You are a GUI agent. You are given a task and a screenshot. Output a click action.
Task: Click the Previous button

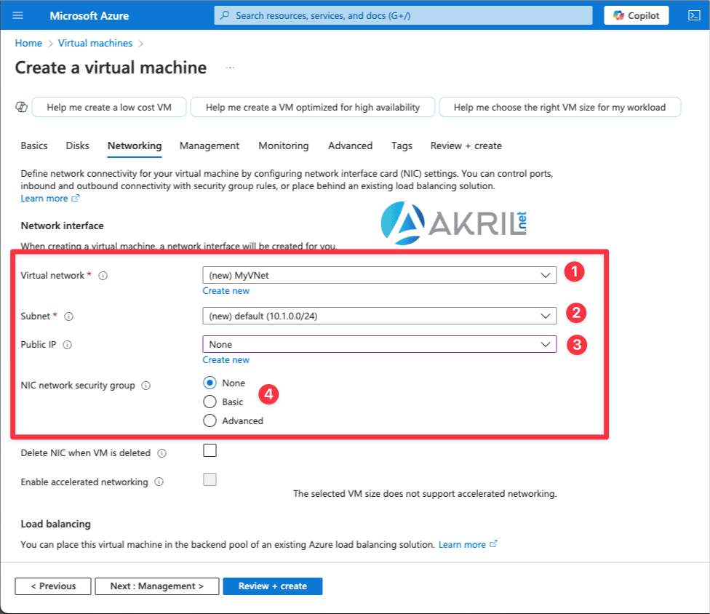point(53,586)
